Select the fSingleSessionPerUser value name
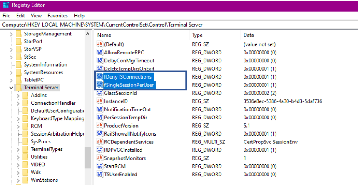The image size is (358, 185). coord(130,85)
